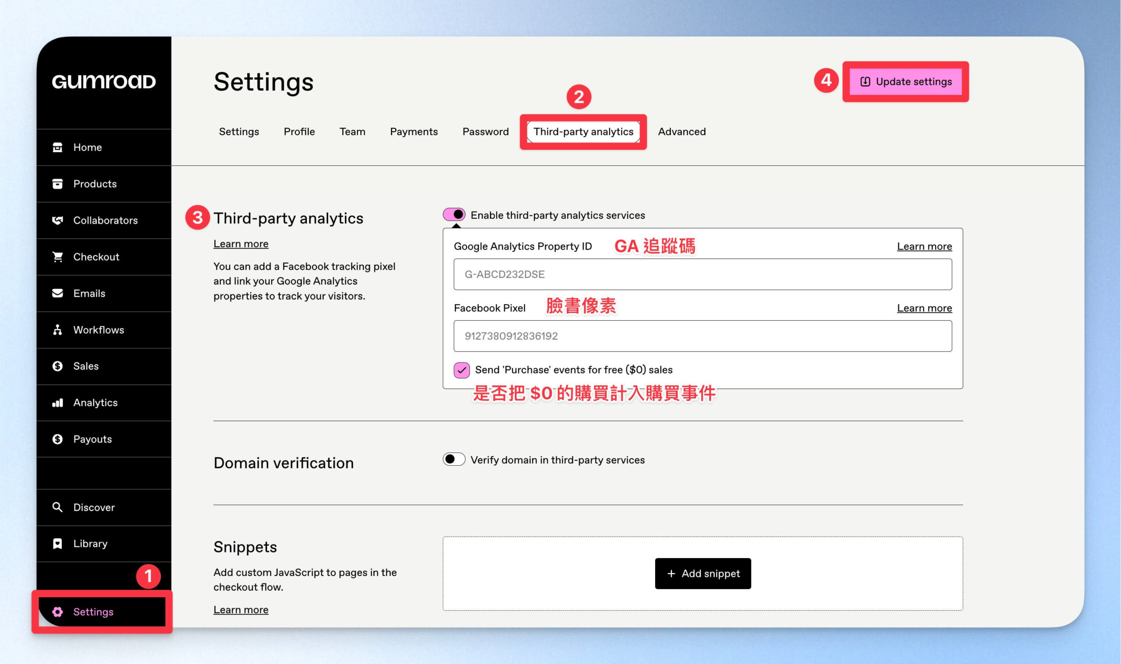Viewport: 1121px width, 664px height.
Task: Go to the Analytics sidebar item
Action: [104, 403]
